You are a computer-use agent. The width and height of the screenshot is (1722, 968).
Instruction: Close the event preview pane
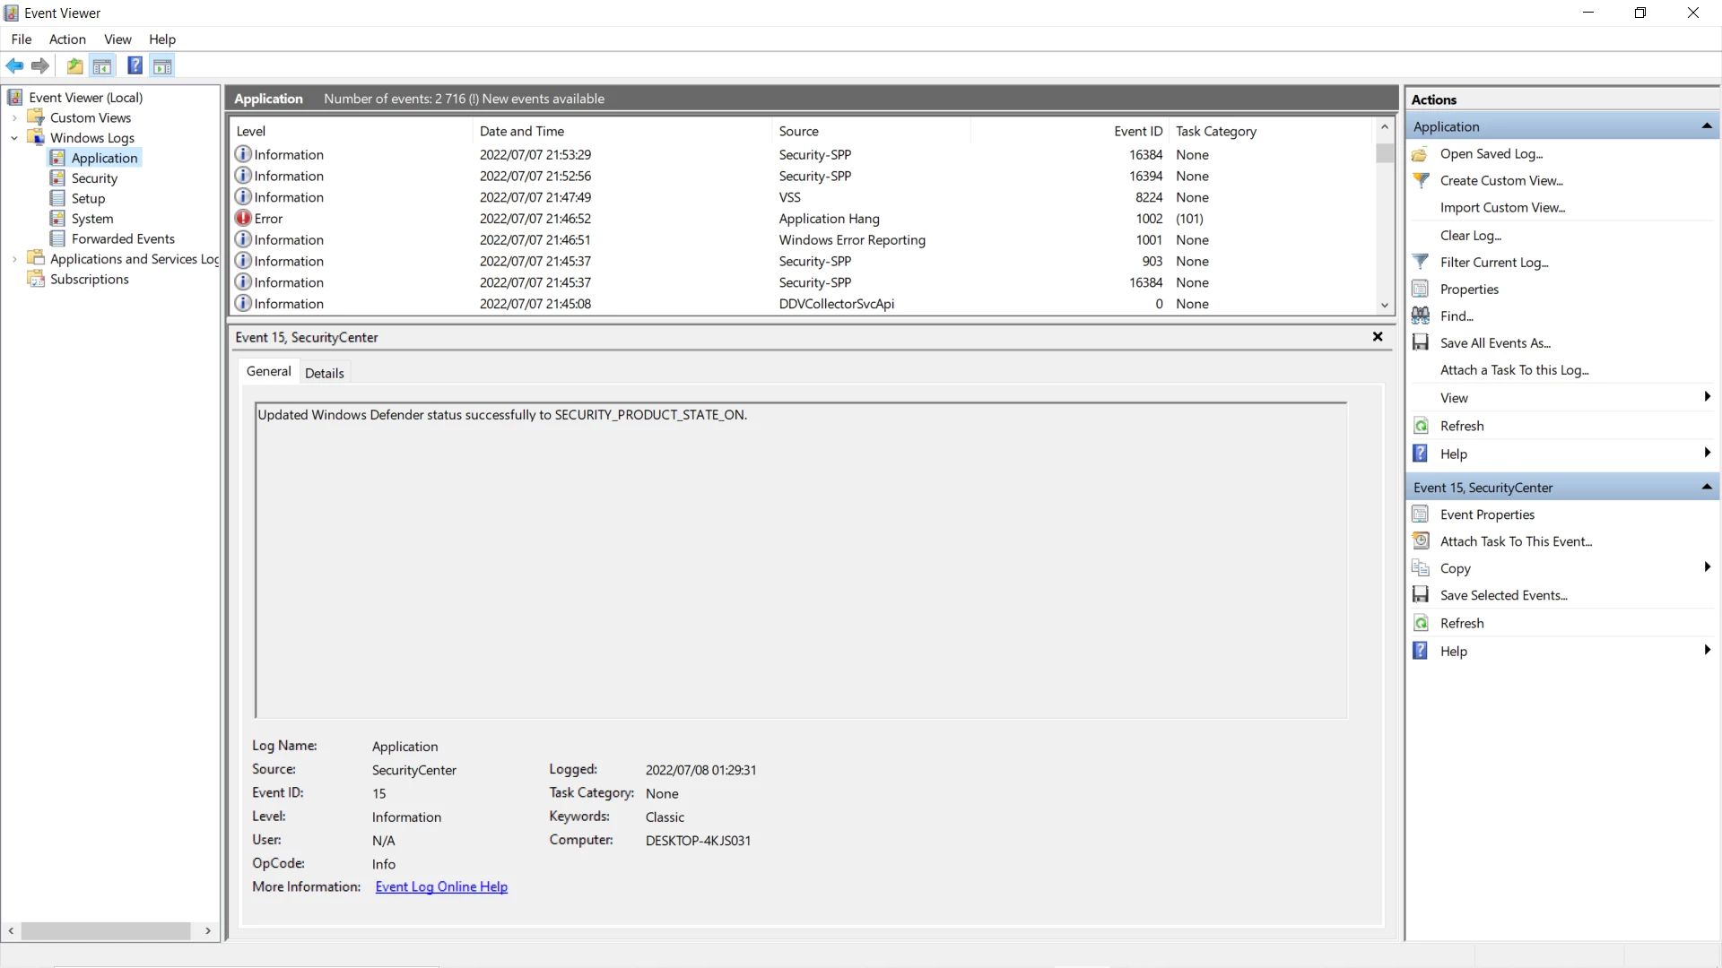point(1378,337)
